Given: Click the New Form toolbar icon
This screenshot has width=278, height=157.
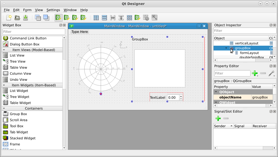Looking at the screenshot, I should (9, 18).
